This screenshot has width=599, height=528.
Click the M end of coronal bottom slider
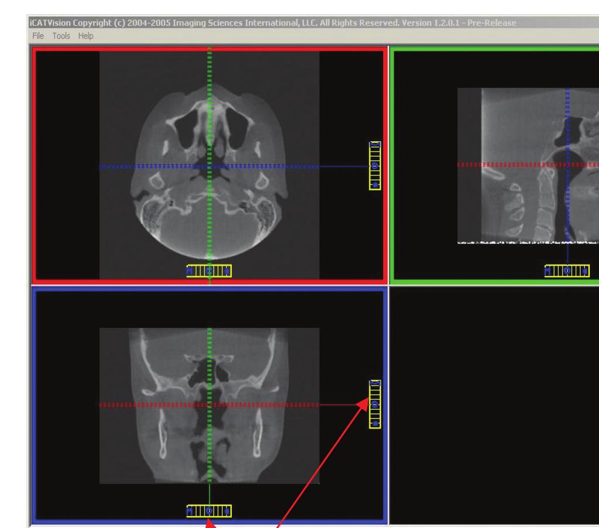pos(190,511)
